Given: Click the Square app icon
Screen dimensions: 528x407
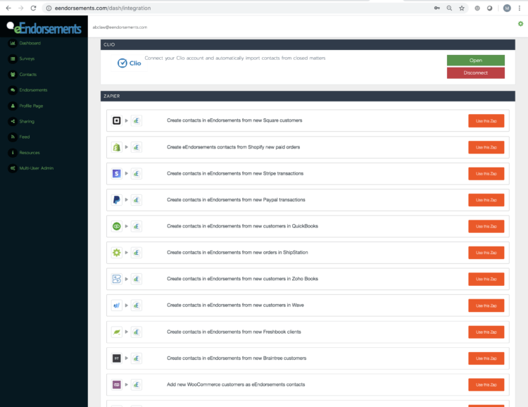Looking at the screenshot, I should point(116,120).
